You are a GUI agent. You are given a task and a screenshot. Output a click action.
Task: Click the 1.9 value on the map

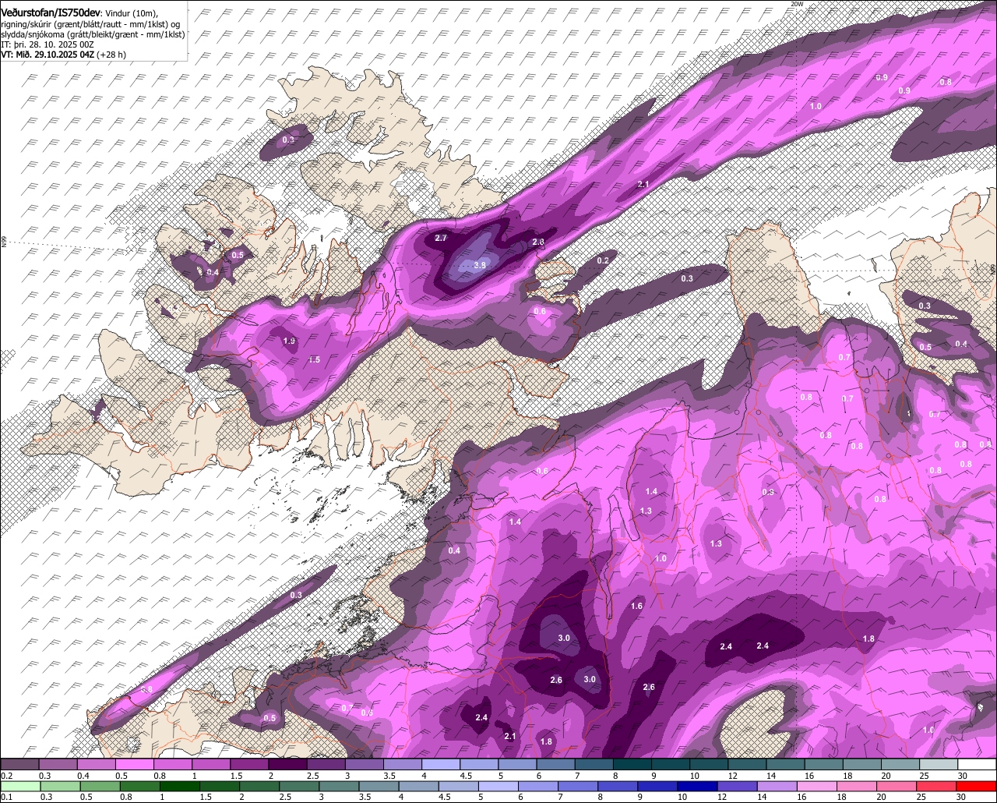click(289, 341)
